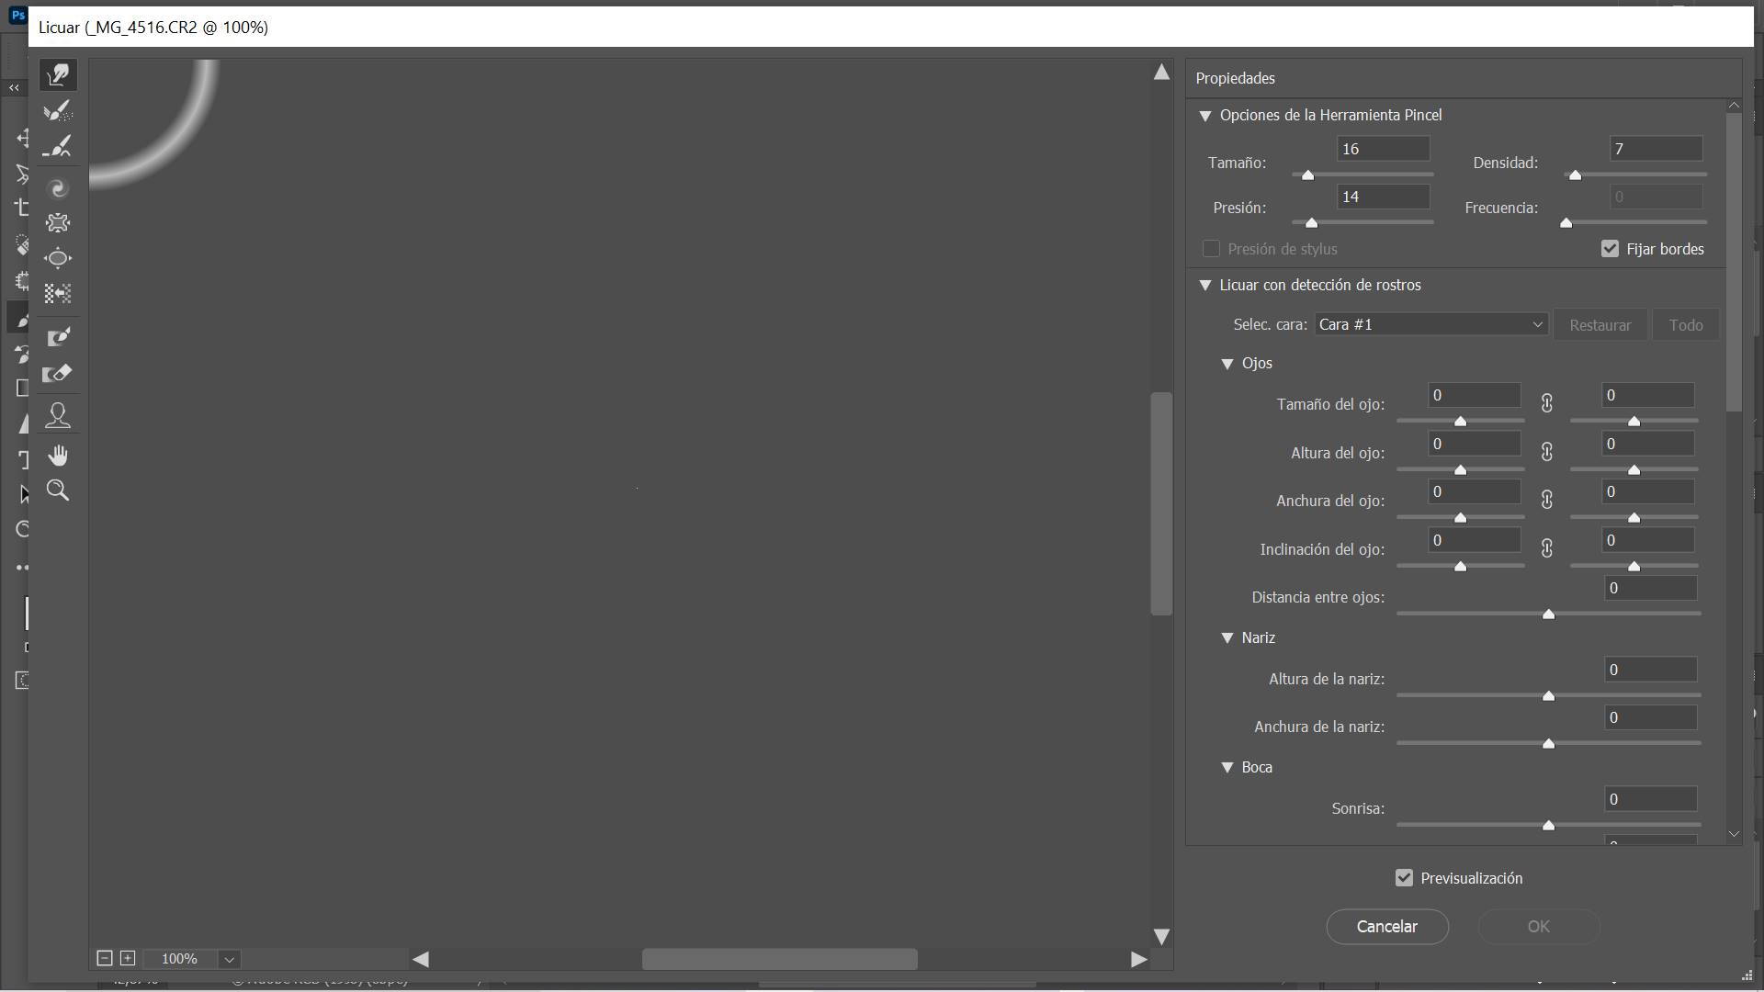Click the Tamaño input field
This screenshot has height=992, width=1764.
coord(1382,149)
